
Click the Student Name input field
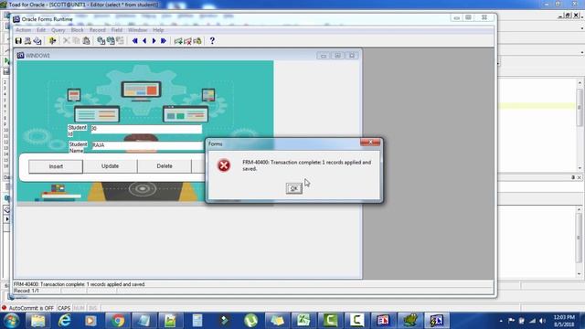(148, 145)
